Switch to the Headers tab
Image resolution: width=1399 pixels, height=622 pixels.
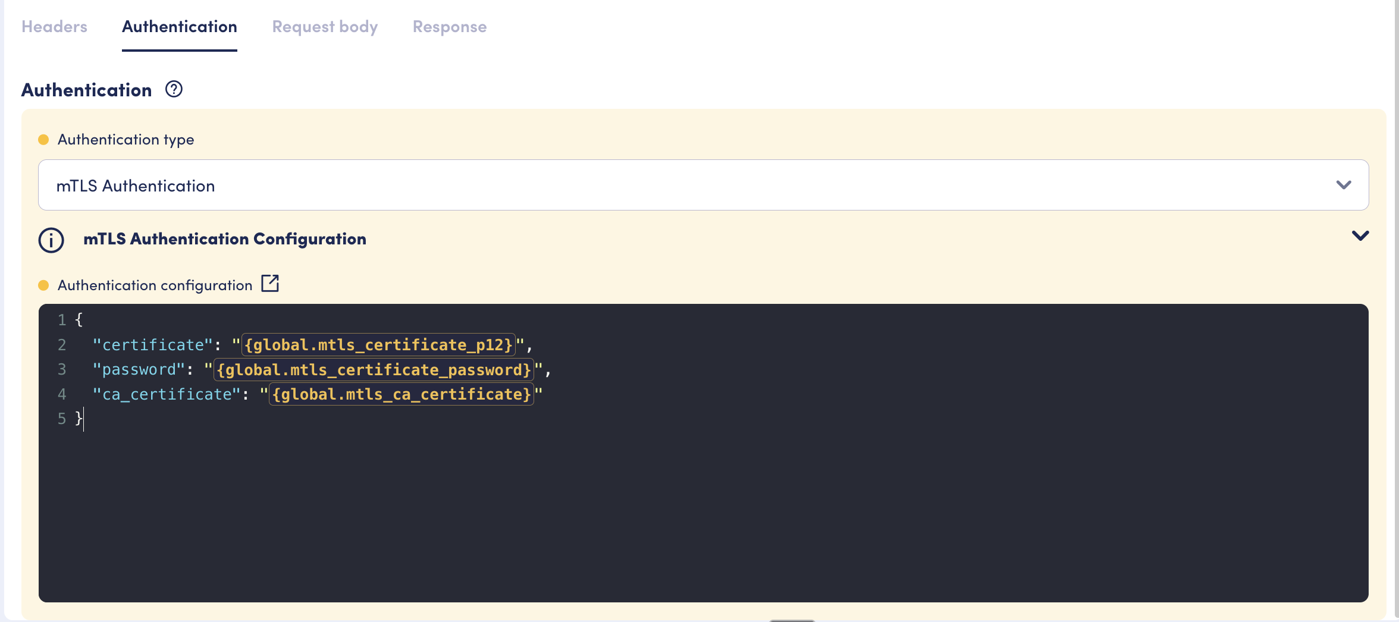point(54,27)
